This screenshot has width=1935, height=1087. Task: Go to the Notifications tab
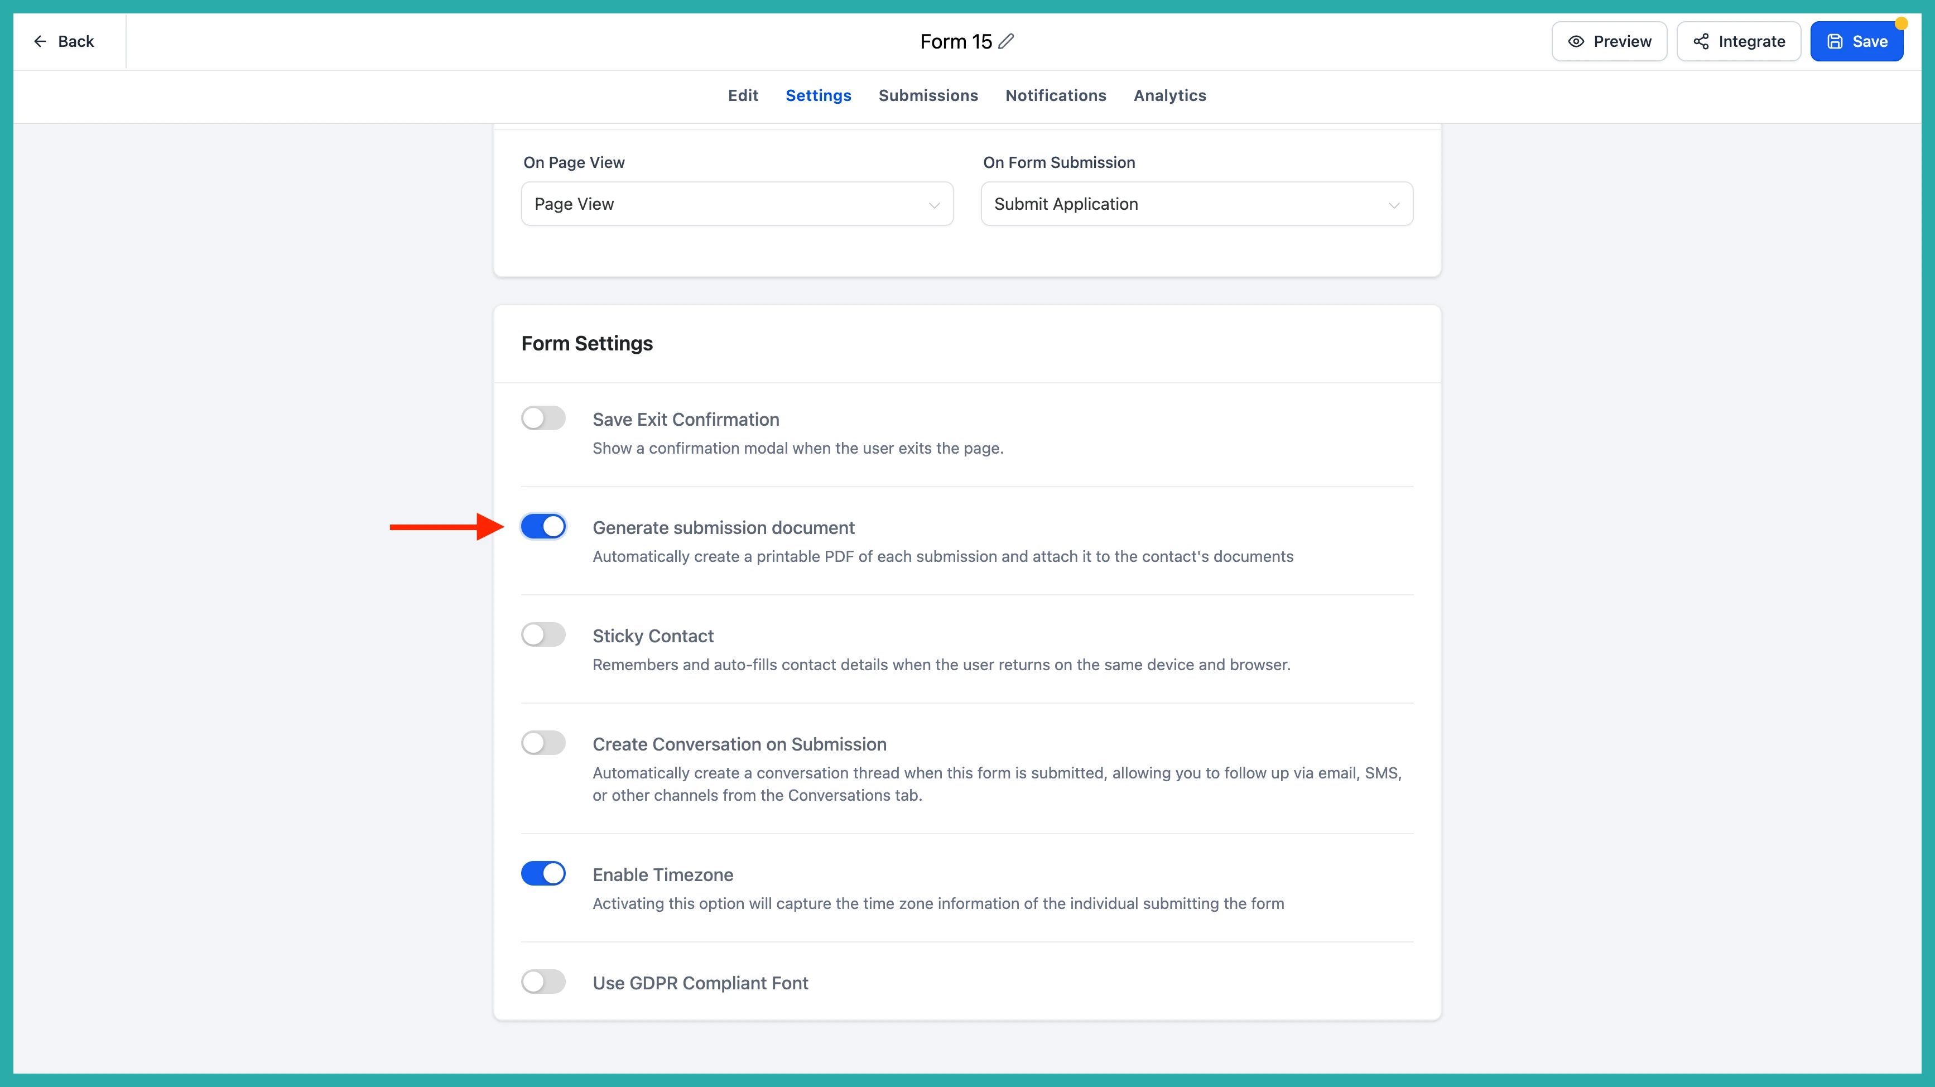coord(1056,95)
